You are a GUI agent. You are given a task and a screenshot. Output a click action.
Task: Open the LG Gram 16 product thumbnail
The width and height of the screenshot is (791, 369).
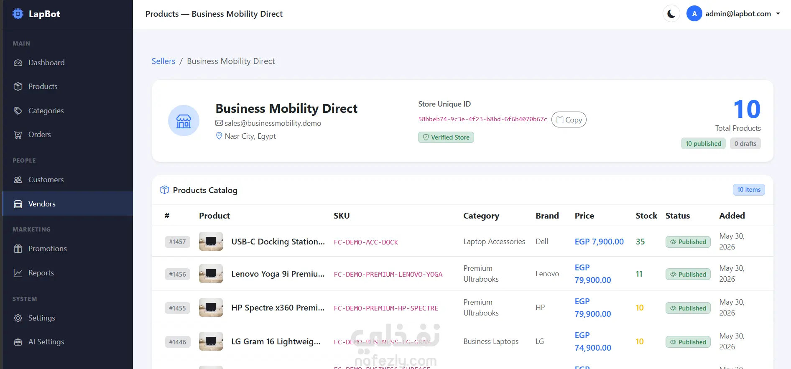coord(211,341)
